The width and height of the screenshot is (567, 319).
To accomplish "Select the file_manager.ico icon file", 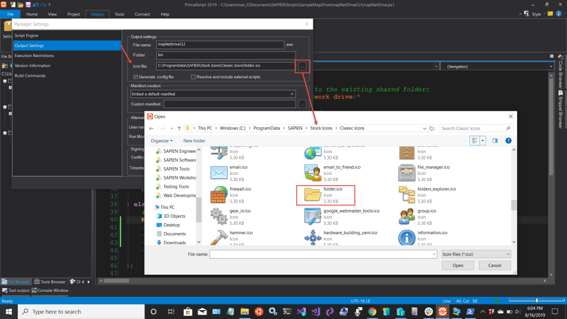I will (x=424, y=173).
